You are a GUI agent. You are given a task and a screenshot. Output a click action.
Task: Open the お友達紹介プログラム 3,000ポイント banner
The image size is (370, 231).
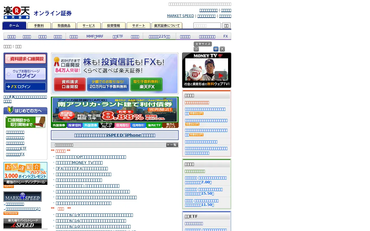coord(25,171)
